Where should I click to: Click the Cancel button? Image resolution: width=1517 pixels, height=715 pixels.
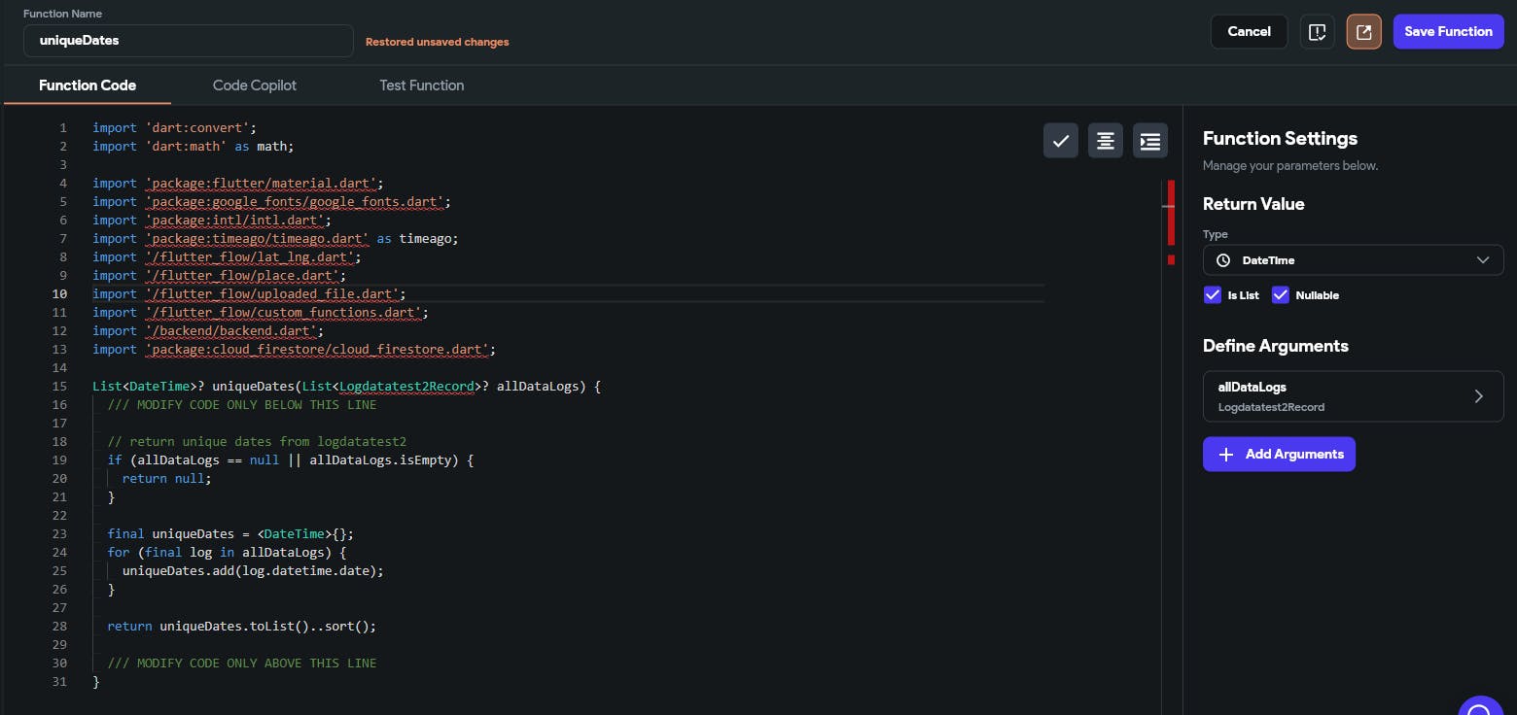[1249, 32]
